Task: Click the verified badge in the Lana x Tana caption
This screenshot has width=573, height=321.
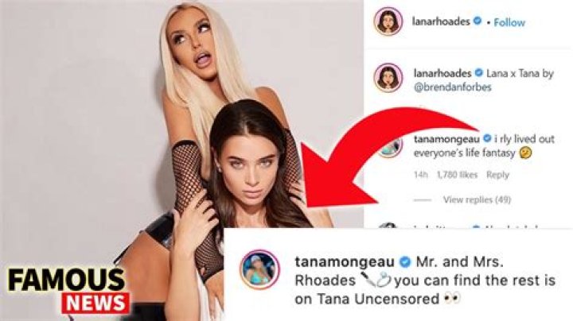Action: coord(479,73)
